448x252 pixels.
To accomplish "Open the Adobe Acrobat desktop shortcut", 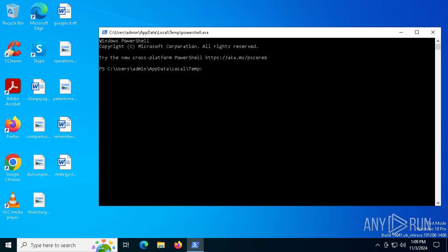I will 13,92.
